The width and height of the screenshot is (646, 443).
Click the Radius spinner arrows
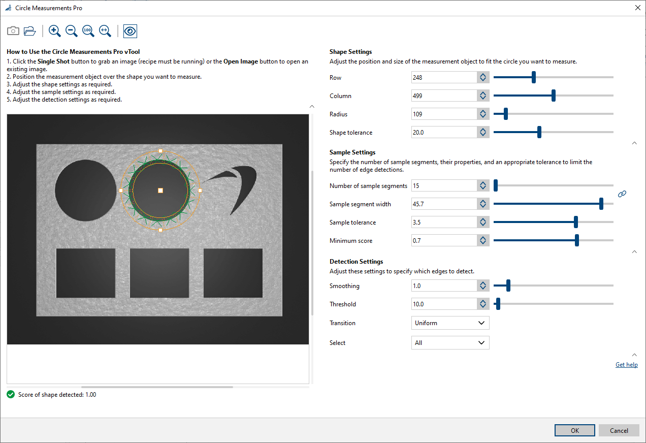pos(483,114)
